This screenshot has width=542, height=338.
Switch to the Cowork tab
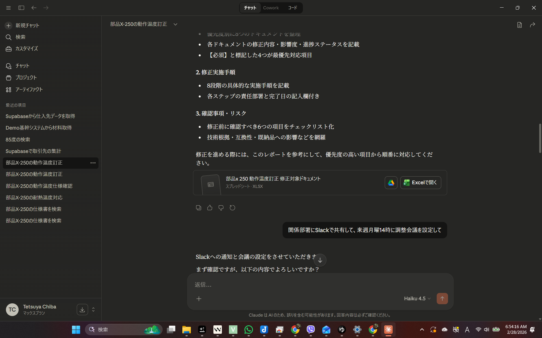[x=271, y=8]
